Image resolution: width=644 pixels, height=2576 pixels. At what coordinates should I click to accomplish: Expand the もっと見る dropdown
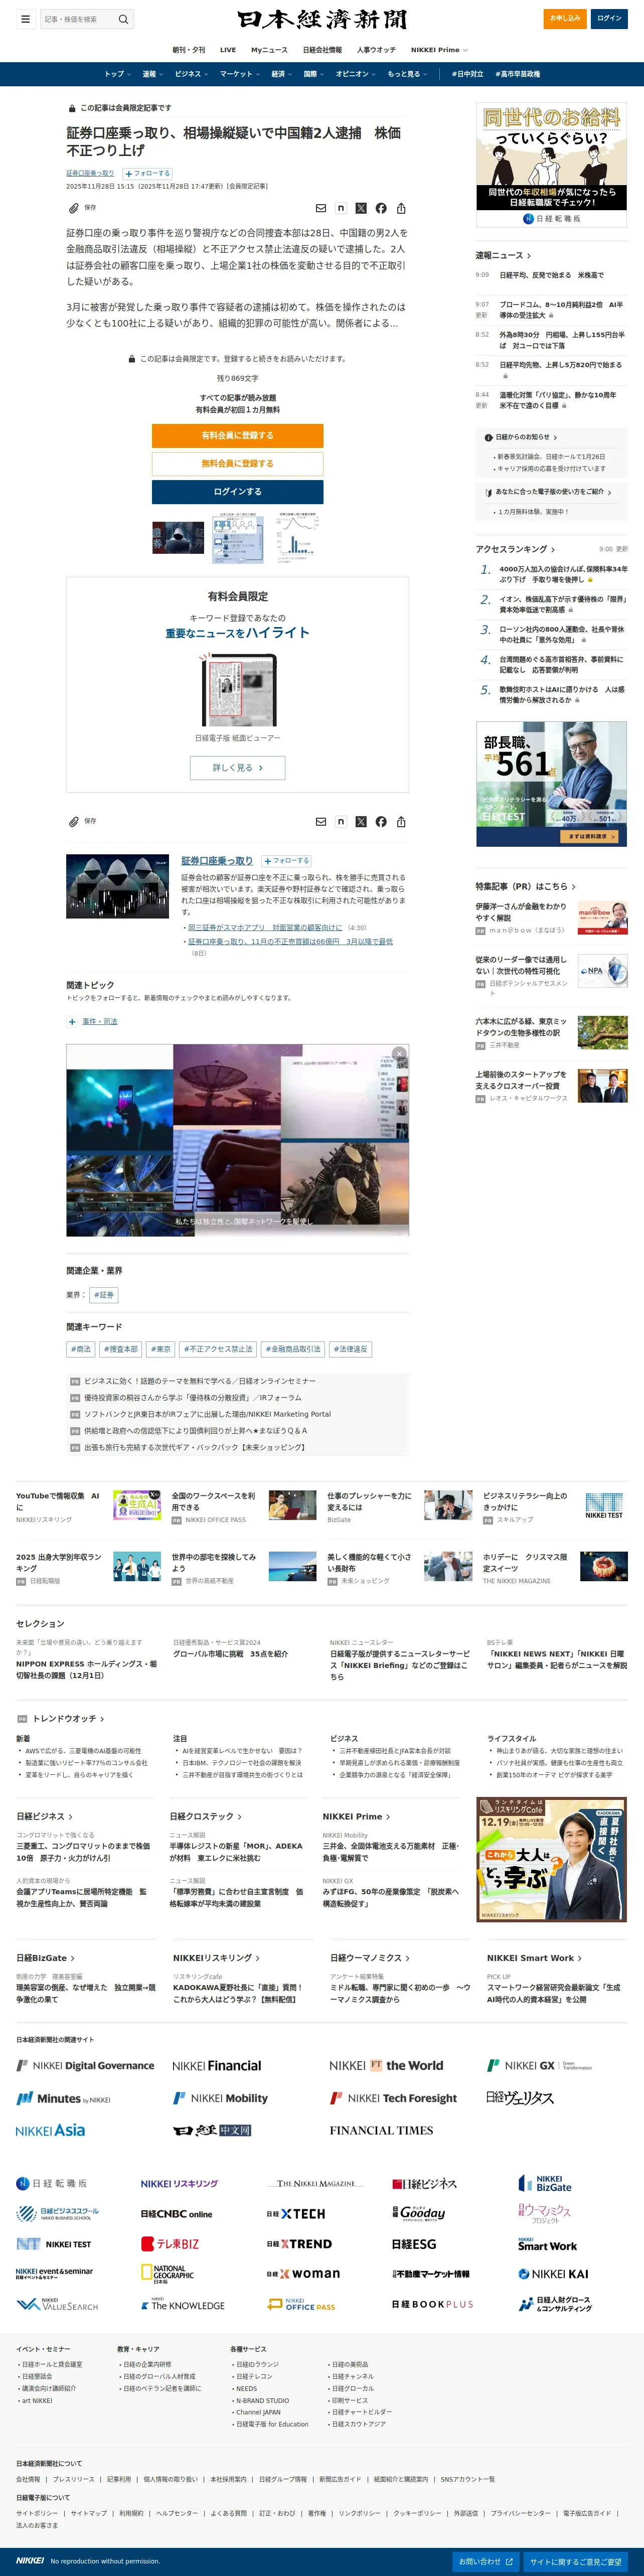(407, 74)
